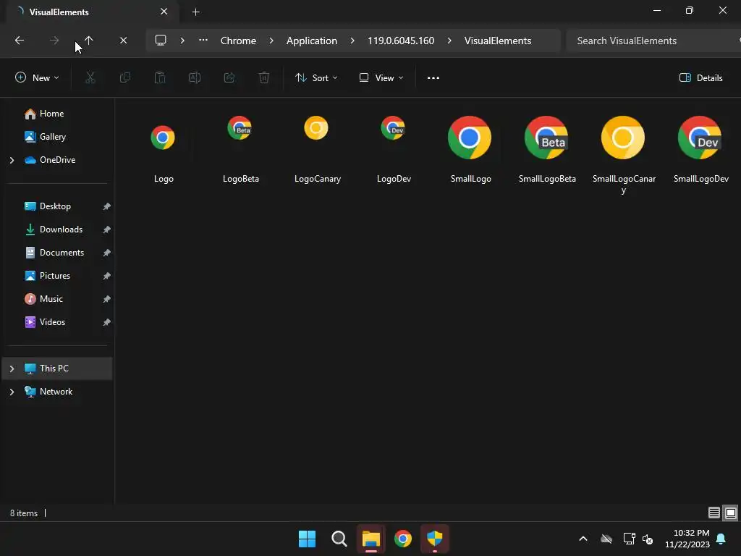This screenshot has width=741, height=556.
Task: Open Windows Security from taskbar
Action: click(435, 539)
